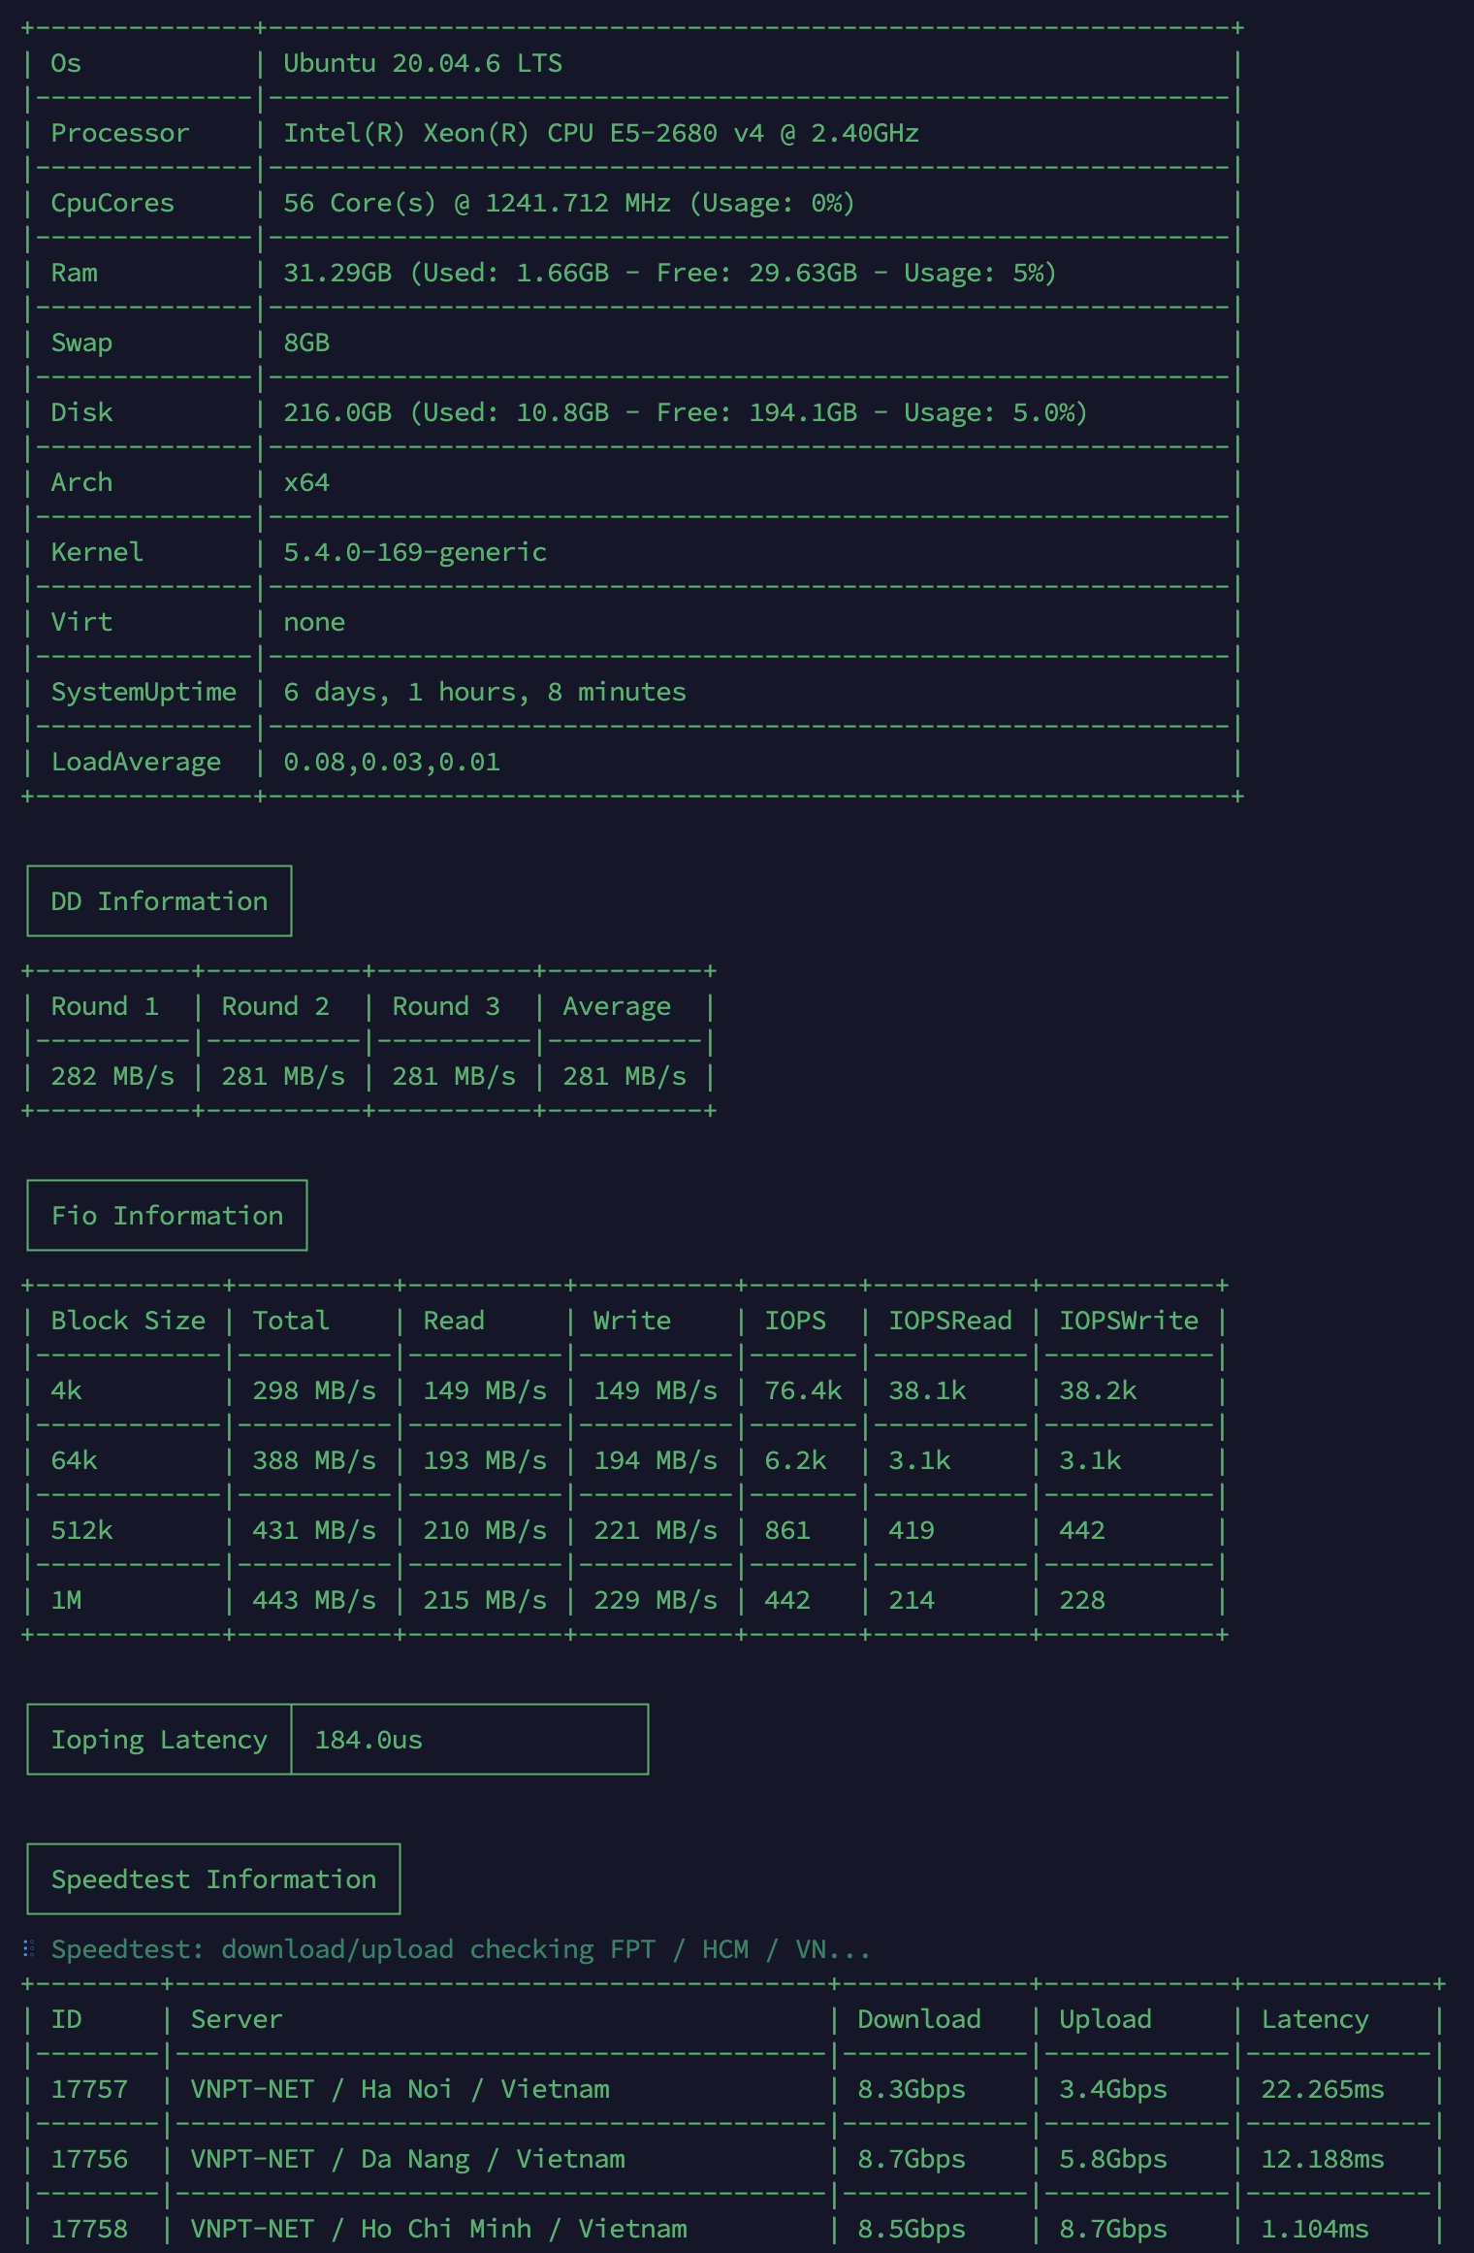Click the Speedtest Information header box

pyautogui.click(x=213, y=1879)
